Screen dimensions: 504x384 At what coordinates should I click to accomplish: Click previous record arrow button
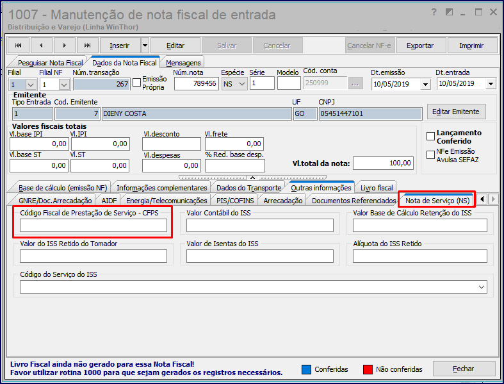[42, 46]
